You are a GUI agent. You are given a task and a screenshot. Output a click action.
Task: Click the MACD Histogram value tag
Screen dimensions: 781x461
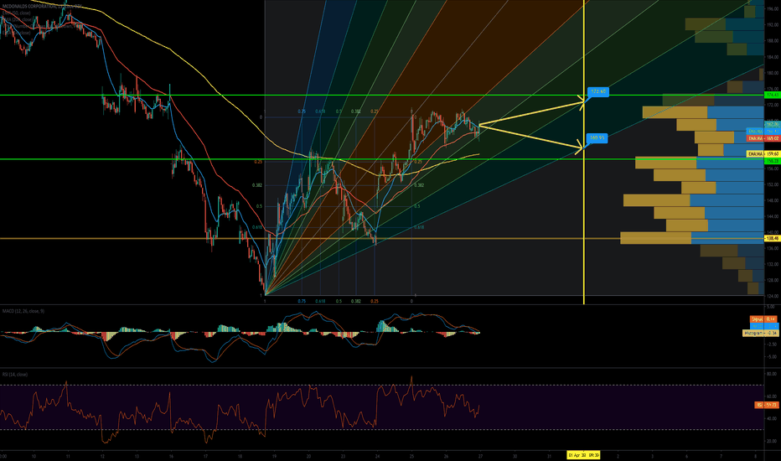click(760, 333)
